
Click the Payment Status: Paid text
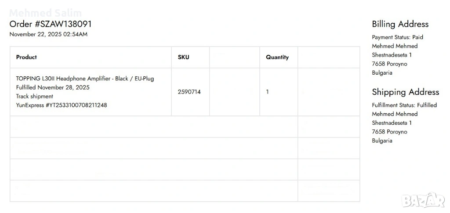coord(397,37)
